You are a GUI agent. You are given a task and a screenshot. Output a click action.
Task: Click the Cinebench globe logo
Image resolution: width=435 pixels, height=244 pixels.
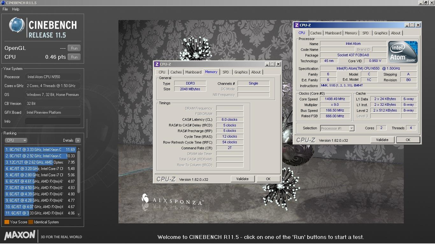pyautogui.click(x=17, y=25)
